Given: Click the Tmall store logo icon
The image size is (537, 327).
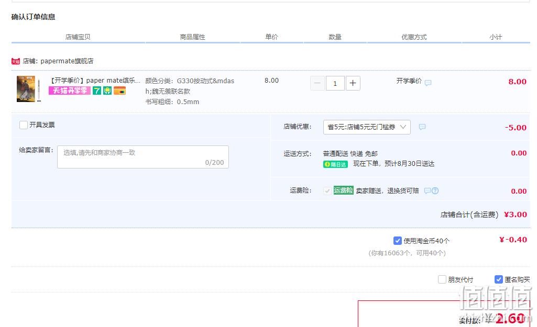Looking at the screenshot, I should tap(16, 61).
